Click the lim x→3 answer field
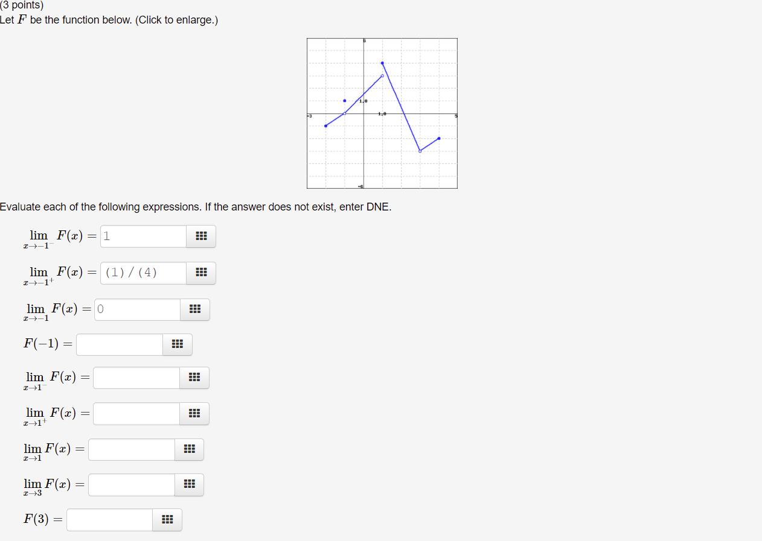This screenshot has width=762, height=541. pos(131,484)
